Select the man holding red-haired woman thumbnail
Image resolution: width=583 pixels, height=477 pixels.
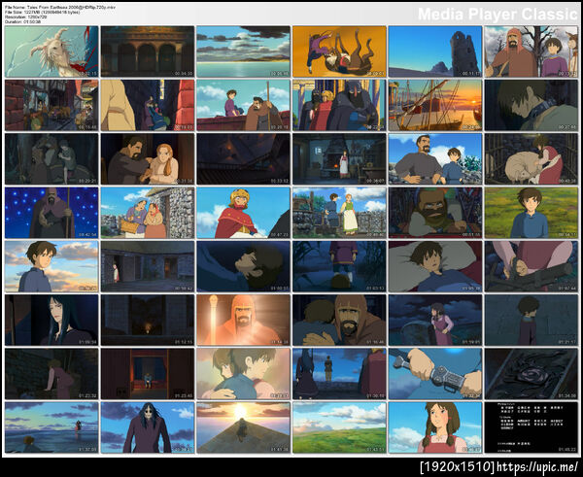click(x=148, y=158)
